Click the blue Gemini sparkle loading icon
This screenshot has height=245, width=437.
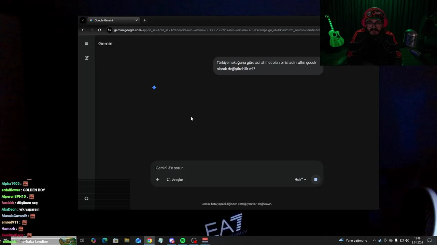[154, 88]
